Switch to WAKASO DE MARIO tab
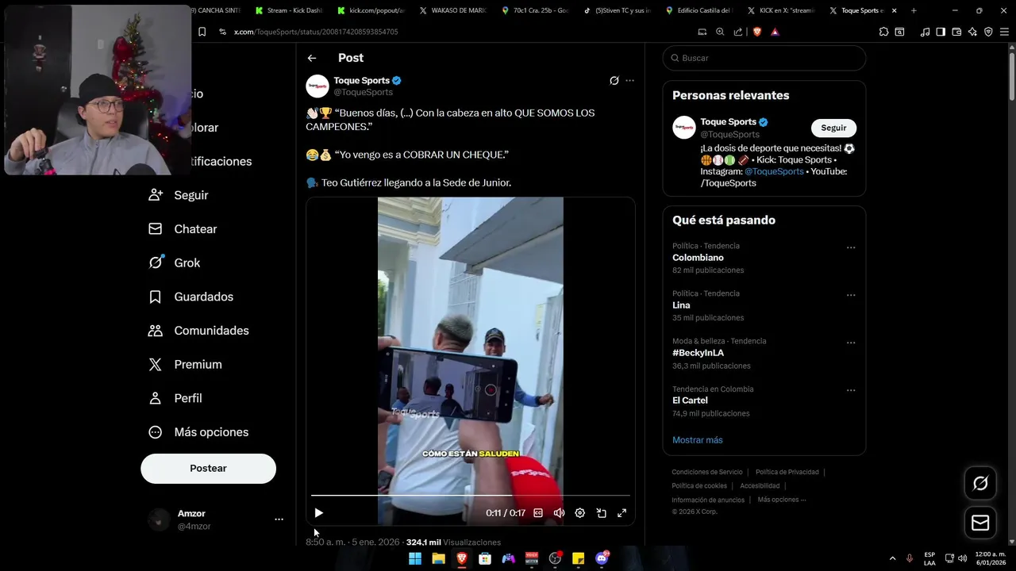1016x571 pixels. coord(452,10)
